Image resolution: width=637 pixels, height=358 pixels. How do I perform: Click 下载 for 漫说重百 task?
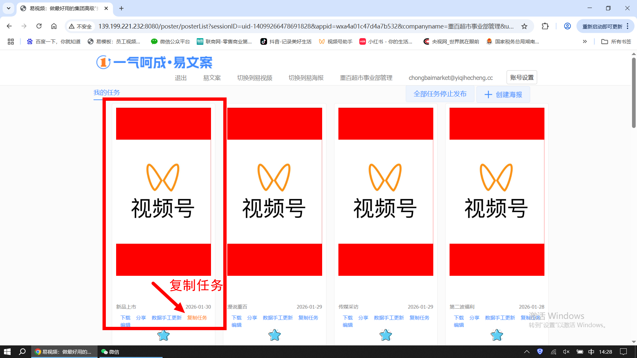(x=237, y=318)
